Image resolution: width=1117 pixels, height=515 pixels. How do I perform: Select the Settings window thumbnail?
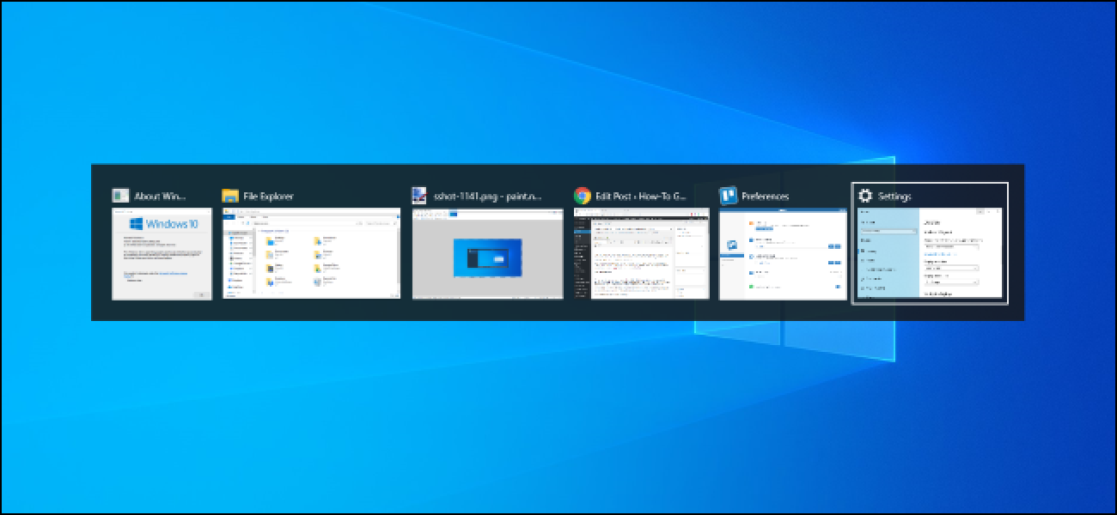tap(929, 253)
